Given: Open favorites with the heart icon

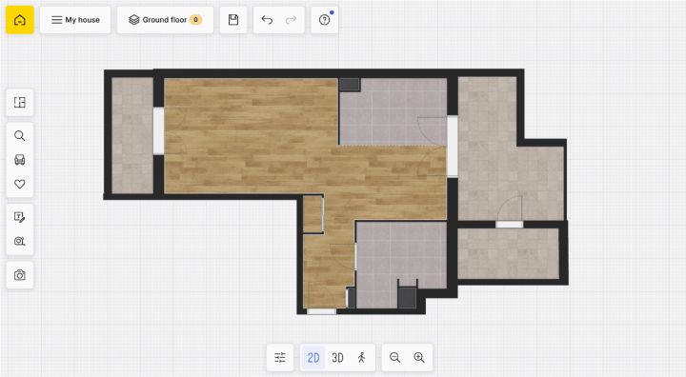Looking at the screenshot, I should [x=20, y=184].
